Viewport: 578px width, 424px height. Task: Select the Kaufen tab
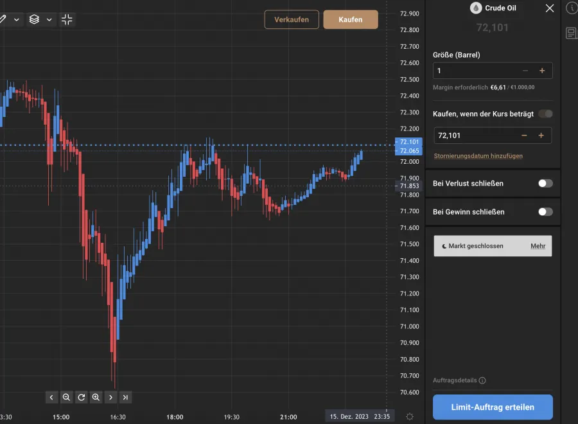351,19
